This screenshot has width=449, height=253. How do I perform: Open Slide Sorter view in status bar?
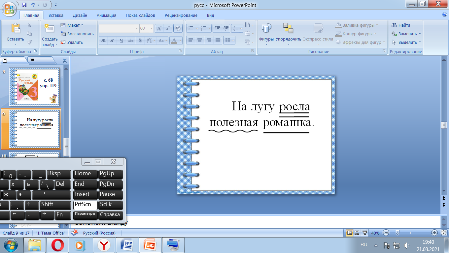(x=357, y=233)
